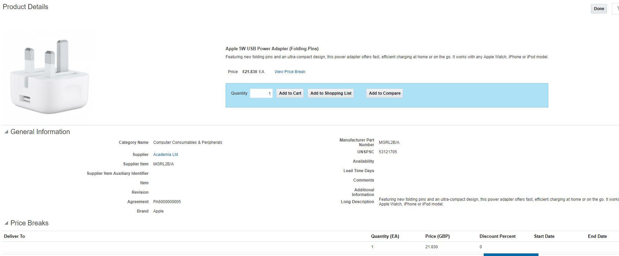
Task: Open the shopping cart icon
Action: point(616,9)
